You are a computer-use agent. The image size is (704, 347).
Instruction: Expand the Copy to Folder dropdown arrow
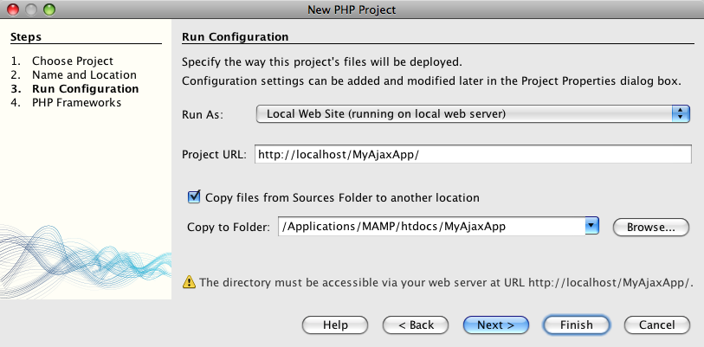592,226
